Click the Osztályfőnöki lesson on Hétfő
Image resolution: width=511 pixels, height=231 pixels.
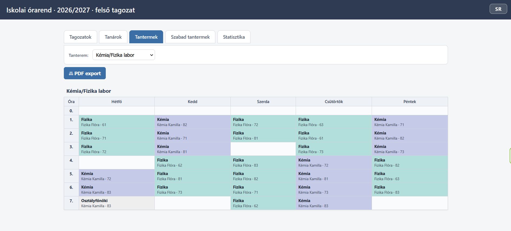[117, 203]
